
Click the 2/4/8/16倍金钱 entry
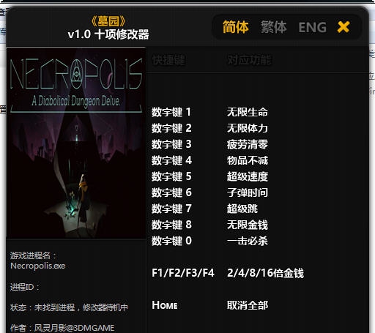click(265, 273)
